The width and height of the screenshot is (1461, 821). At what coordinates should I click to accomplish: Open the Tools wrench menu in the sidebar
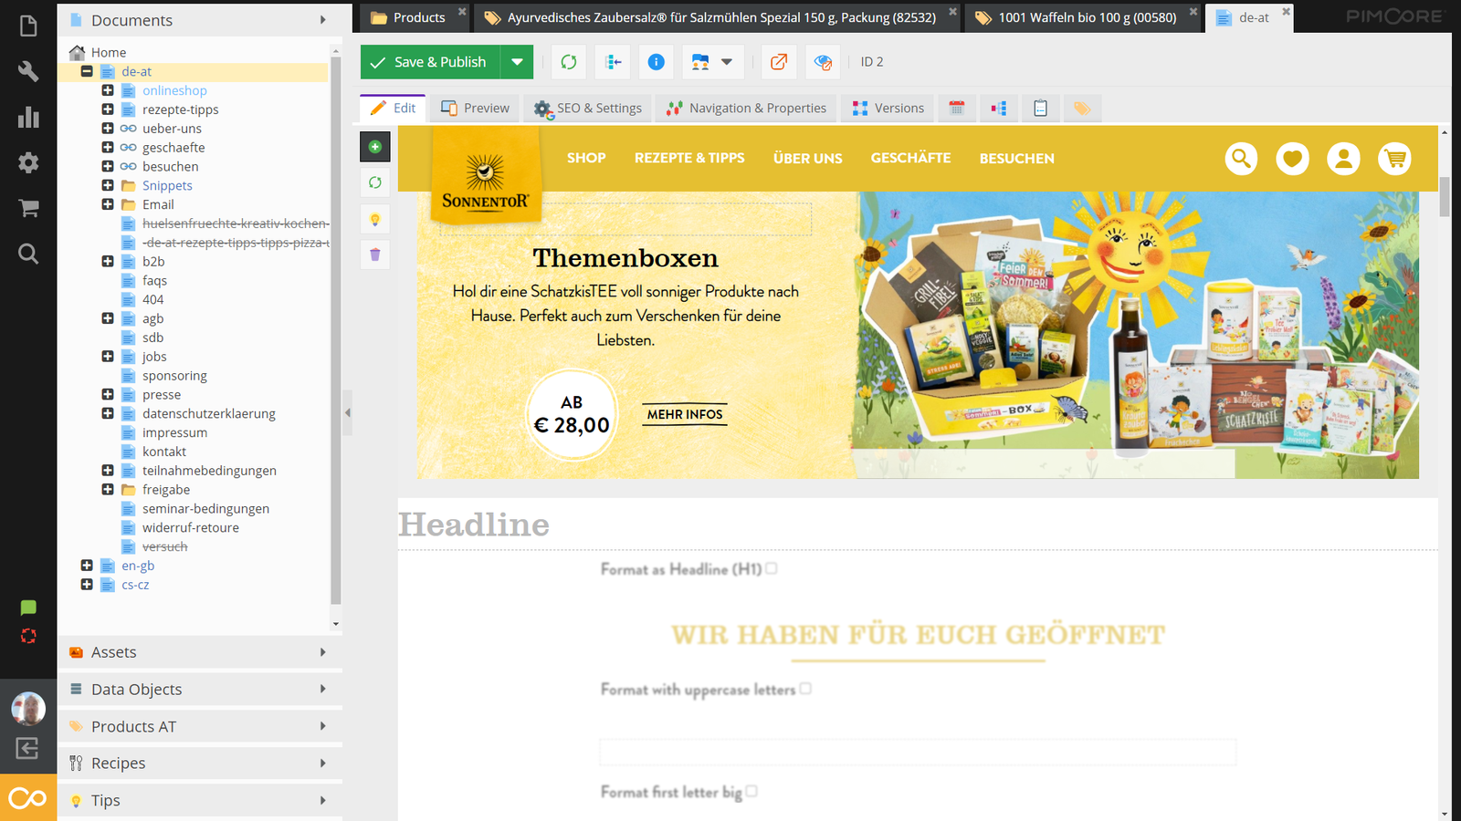(x=28, y=71)
